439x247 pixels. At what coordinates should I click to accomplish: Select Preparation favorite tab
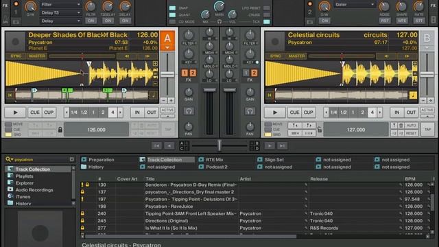tap(102, 160)
